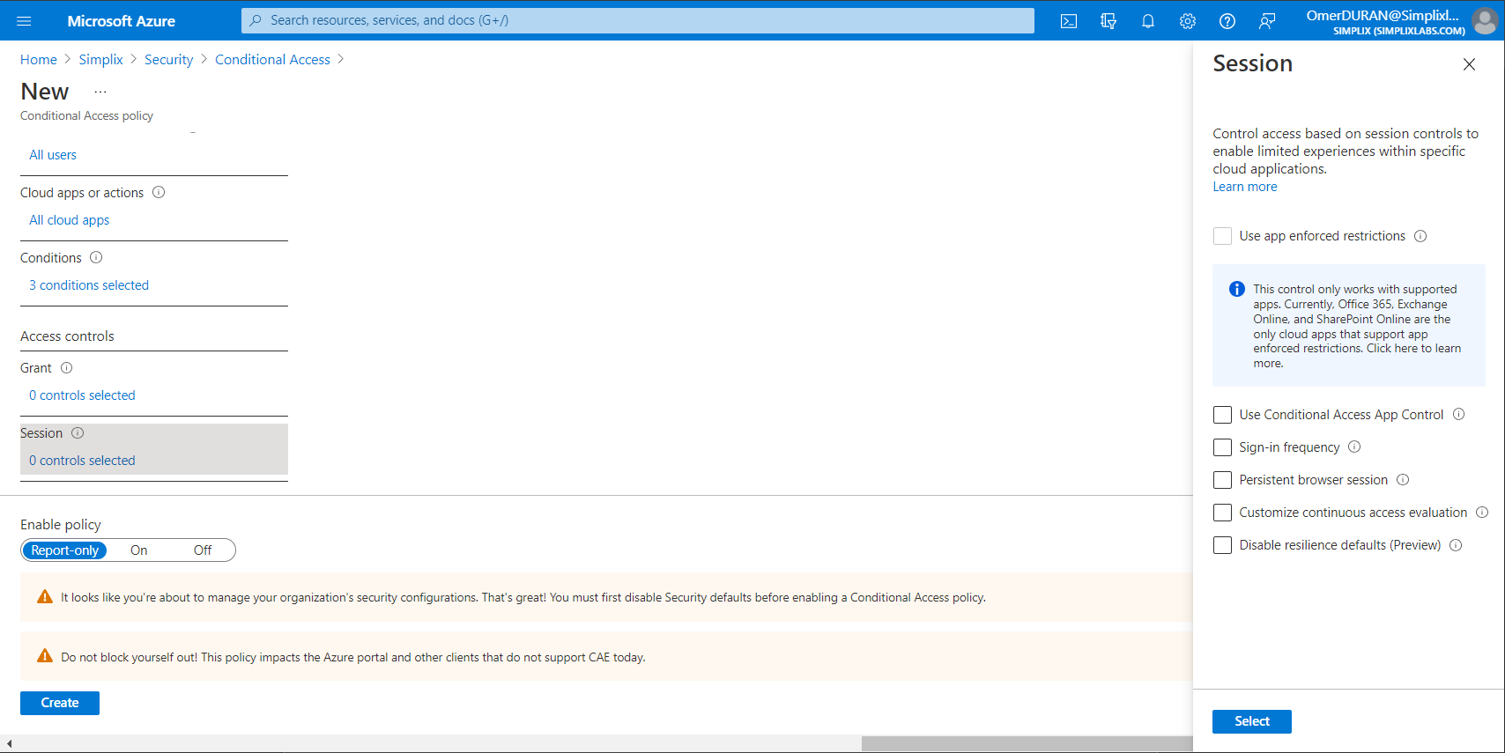Open 3 conditions selected
This screenshot has height=753, width=1505.
click(89, 285)
